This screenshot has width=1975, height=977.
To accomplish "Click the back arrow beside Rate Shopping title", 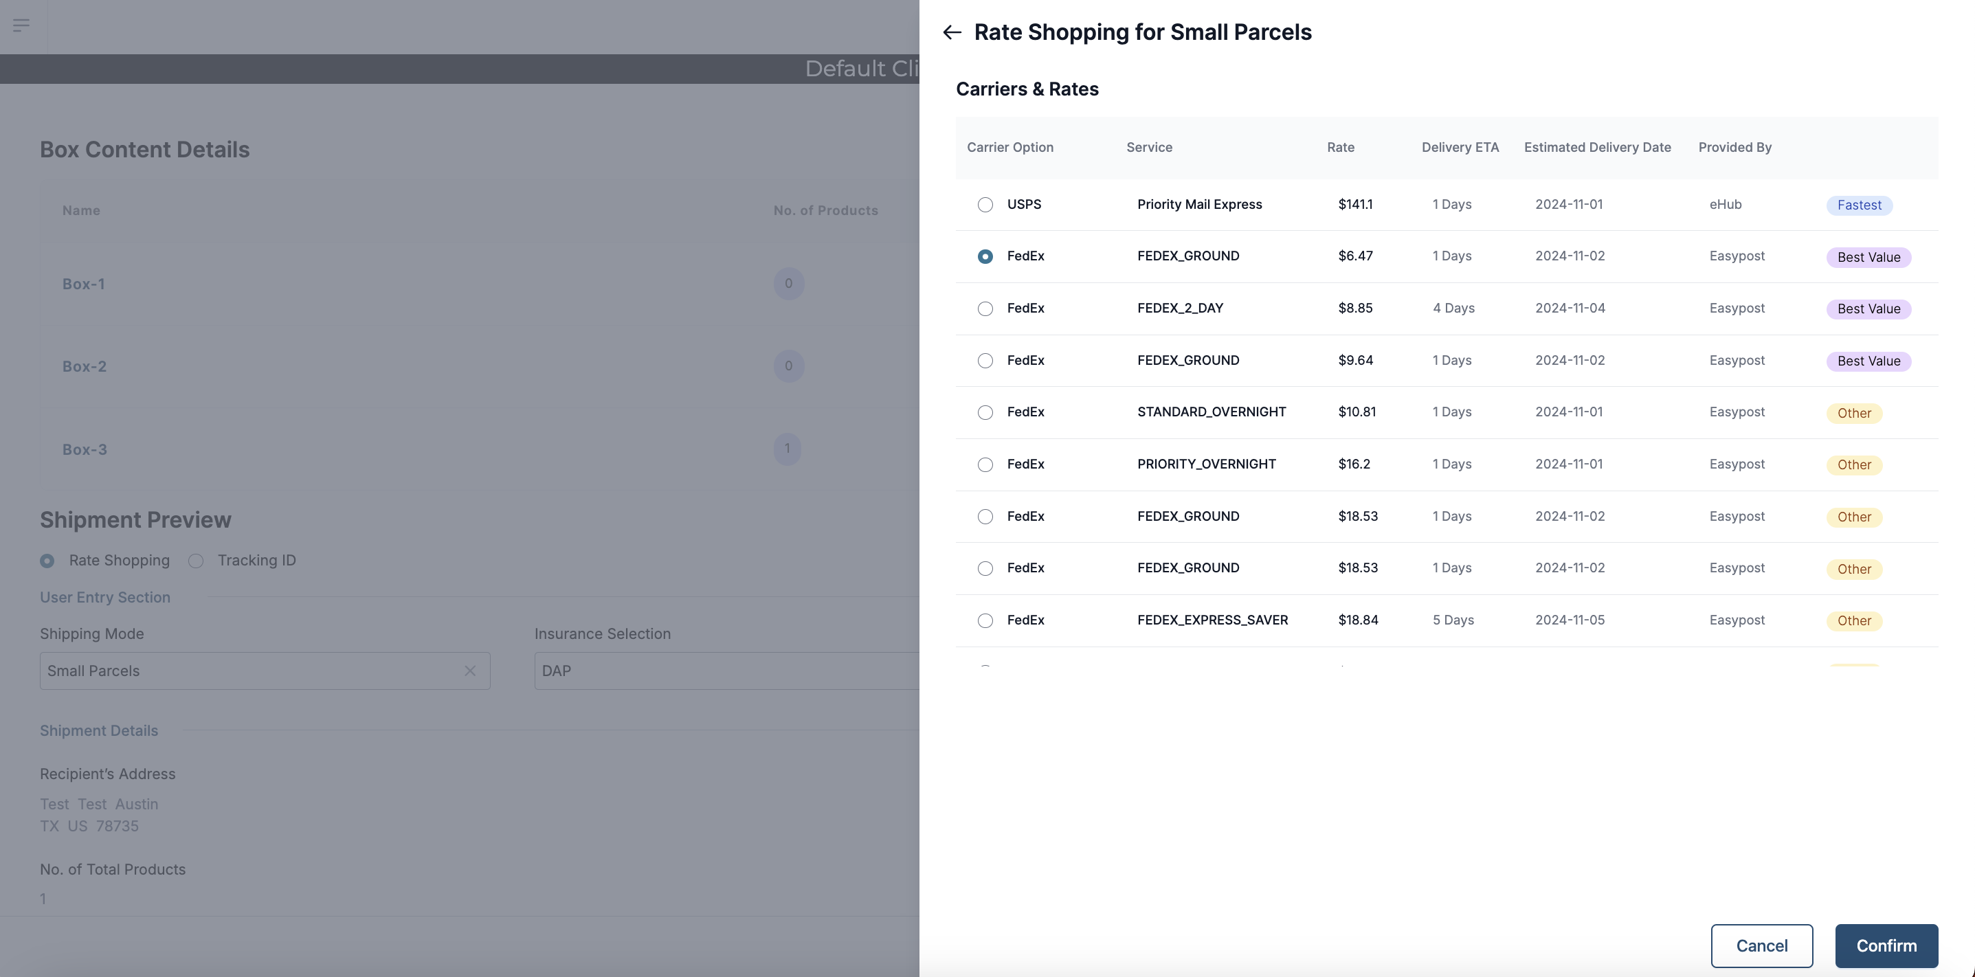I will coord(952,32).
